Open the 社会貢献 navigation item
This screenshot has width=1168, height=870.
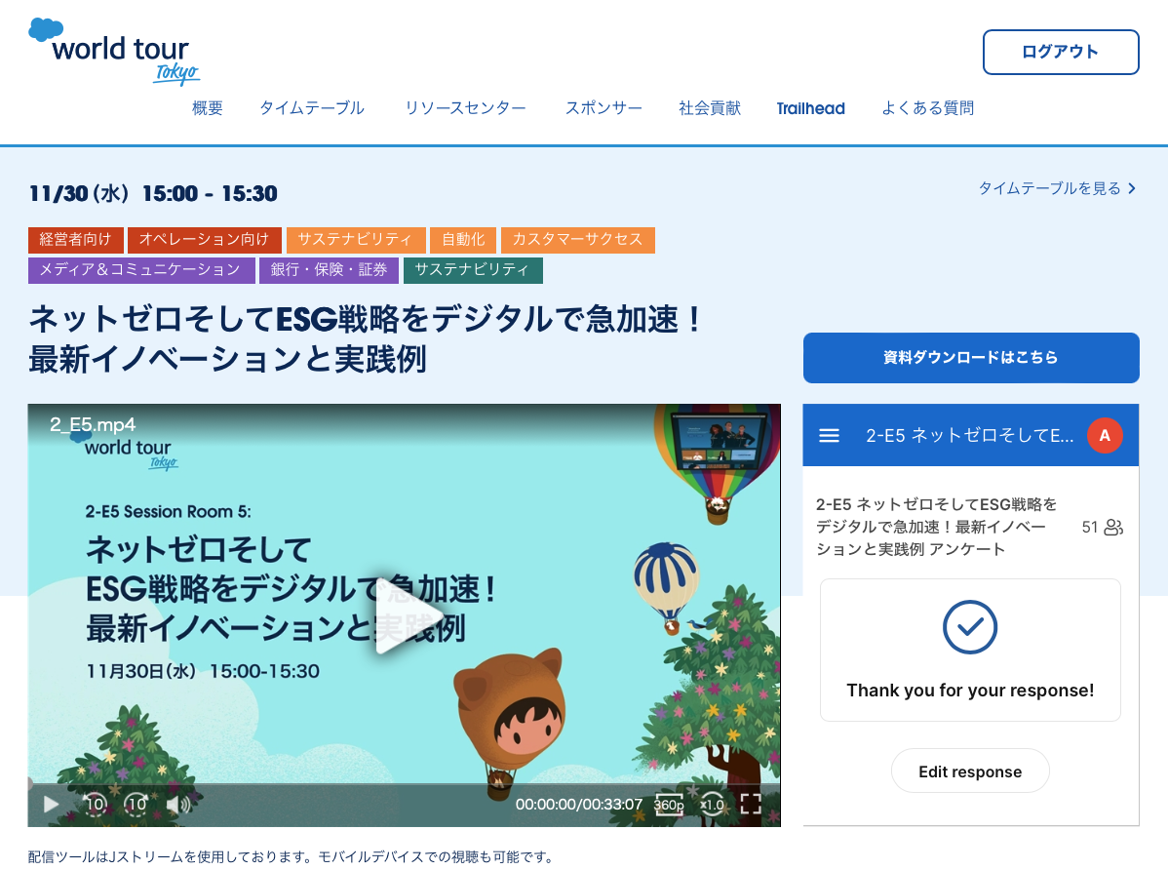pos(710,108)
